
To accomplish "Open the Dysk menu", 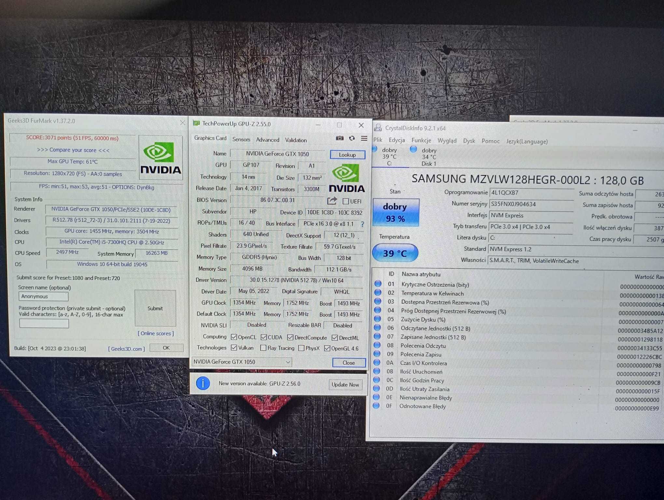I will click(469, 141).
